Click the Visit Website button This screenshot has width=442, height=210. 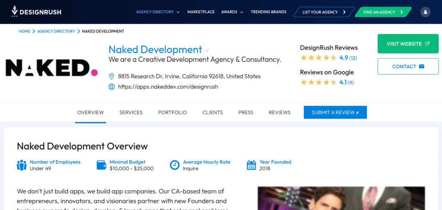(x=408, y=44)
